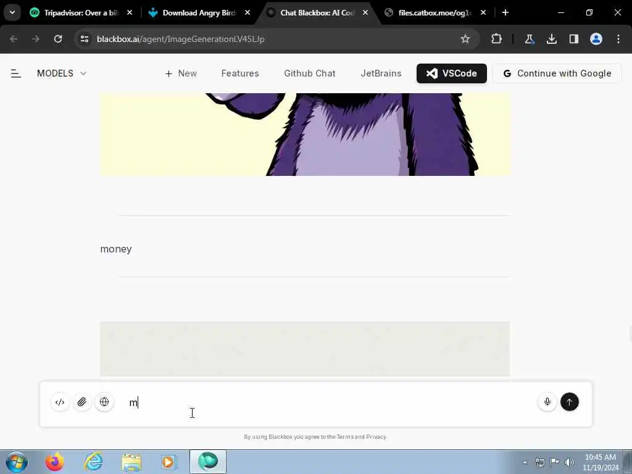Open network status tray icon
The height and width of the screenshot is (474, 632).
539,462
